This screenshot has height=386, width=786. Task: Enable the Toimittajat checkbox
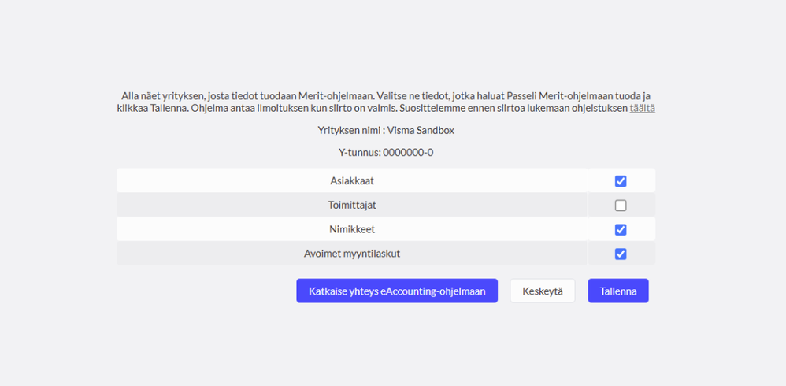[621, 206]
